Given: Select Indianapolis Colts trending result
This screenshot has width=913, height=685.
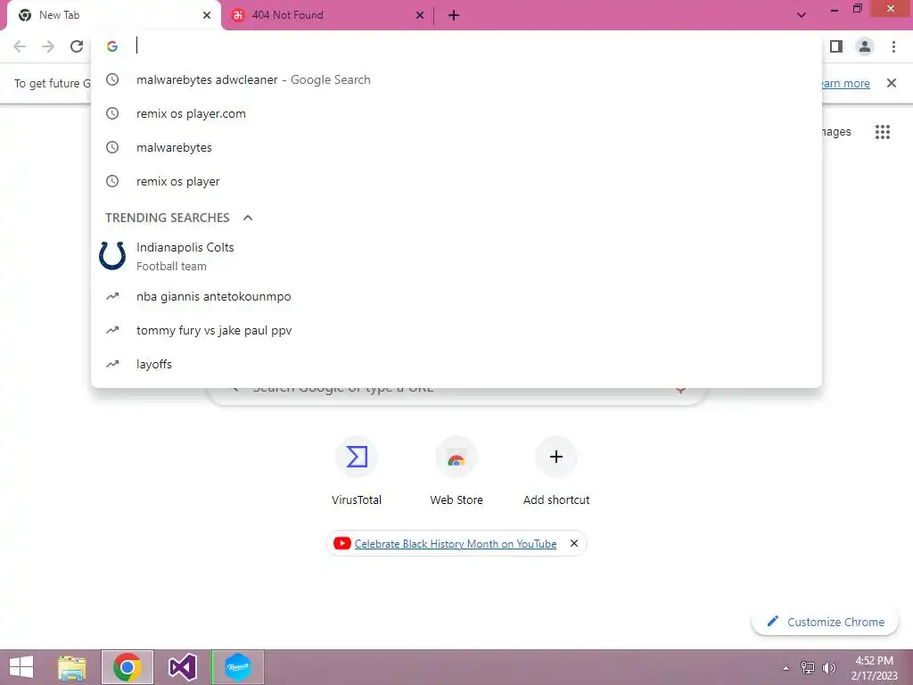Looking at the screenshot, I should click(456, 256).
